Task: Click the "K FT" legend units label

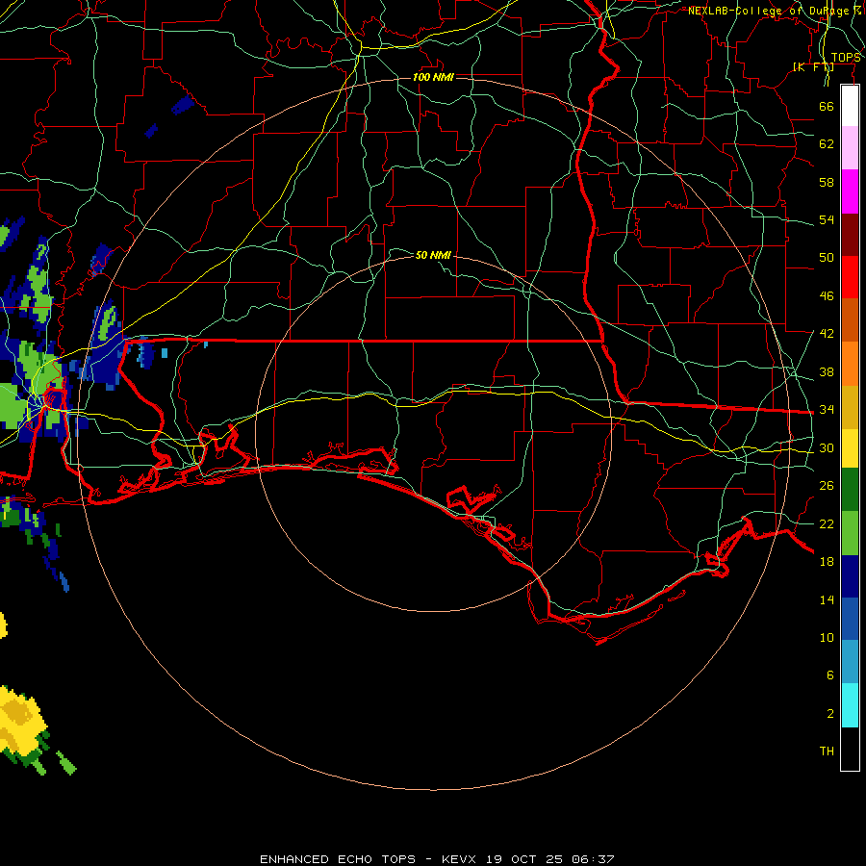Action: point(813,67)
